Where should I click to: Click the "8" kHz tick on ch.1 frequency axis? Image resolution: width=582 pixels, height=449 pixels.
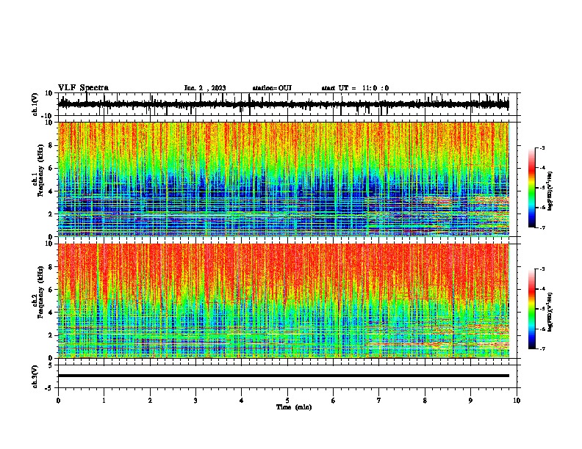coord(51,145)
